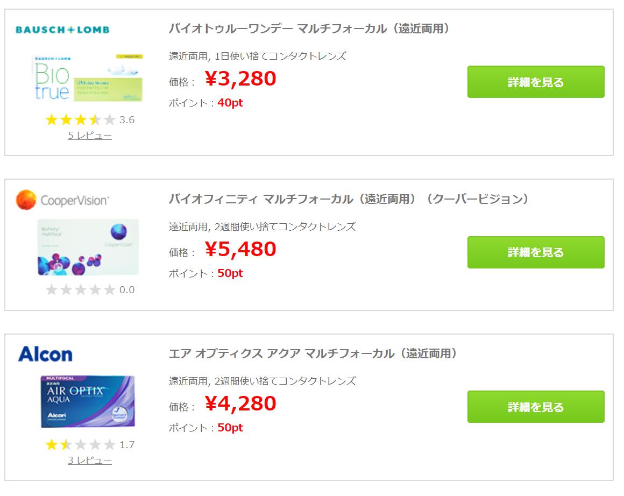Open the Biotrue product box image
The height and width of the screenshot is (496, 624).
point(87,77)
